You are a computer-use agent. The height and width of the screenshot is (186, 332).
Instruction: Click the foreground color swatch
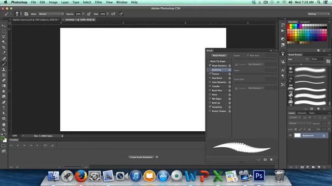point(3,138)
